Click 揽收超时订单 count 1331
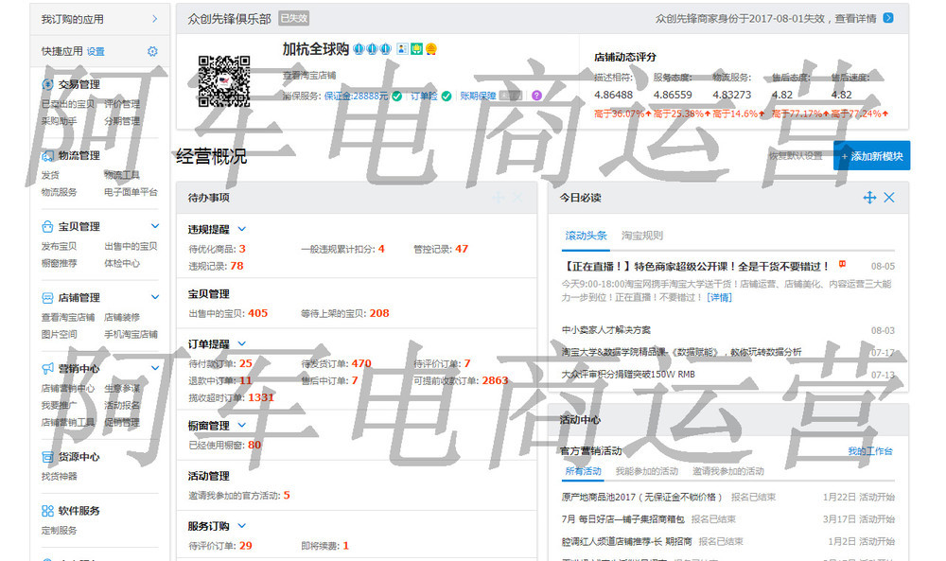The image size is (946, 561). 261,397
